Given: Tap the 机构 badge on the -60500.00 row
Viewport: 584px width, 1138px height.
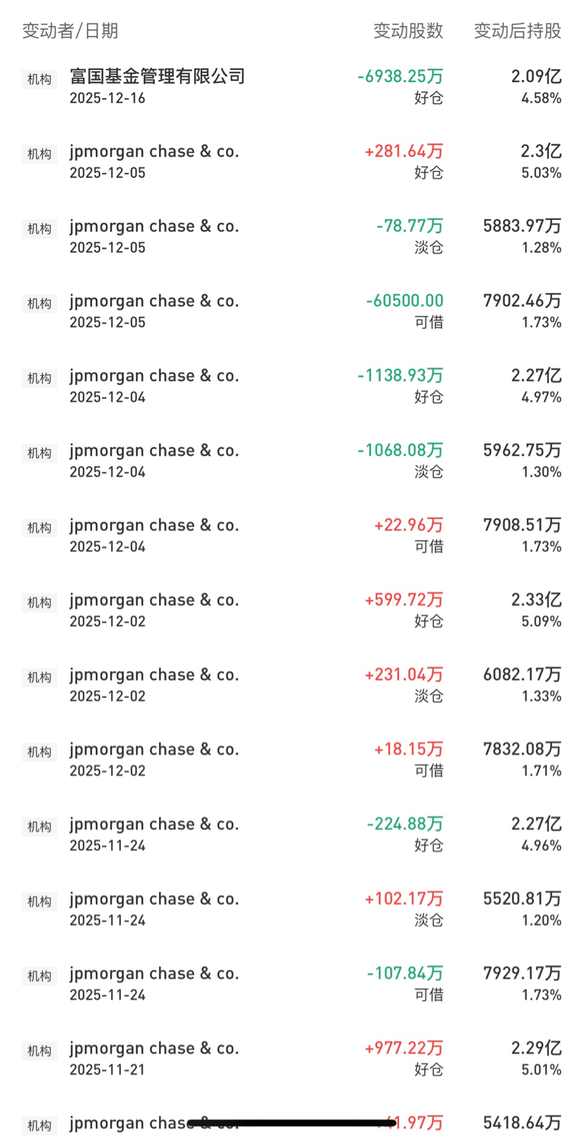Looking at the screenshot, I should click(40, 304).
